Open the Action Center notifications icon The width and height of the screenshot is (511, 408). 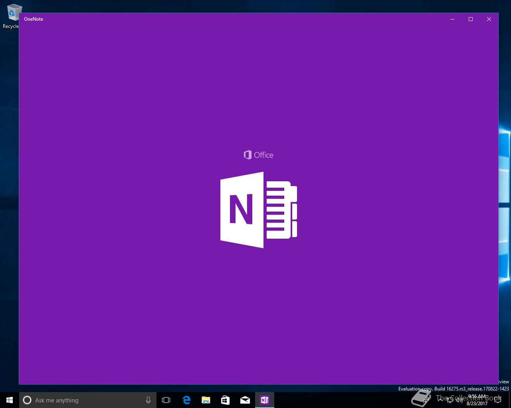pos(497,400)
